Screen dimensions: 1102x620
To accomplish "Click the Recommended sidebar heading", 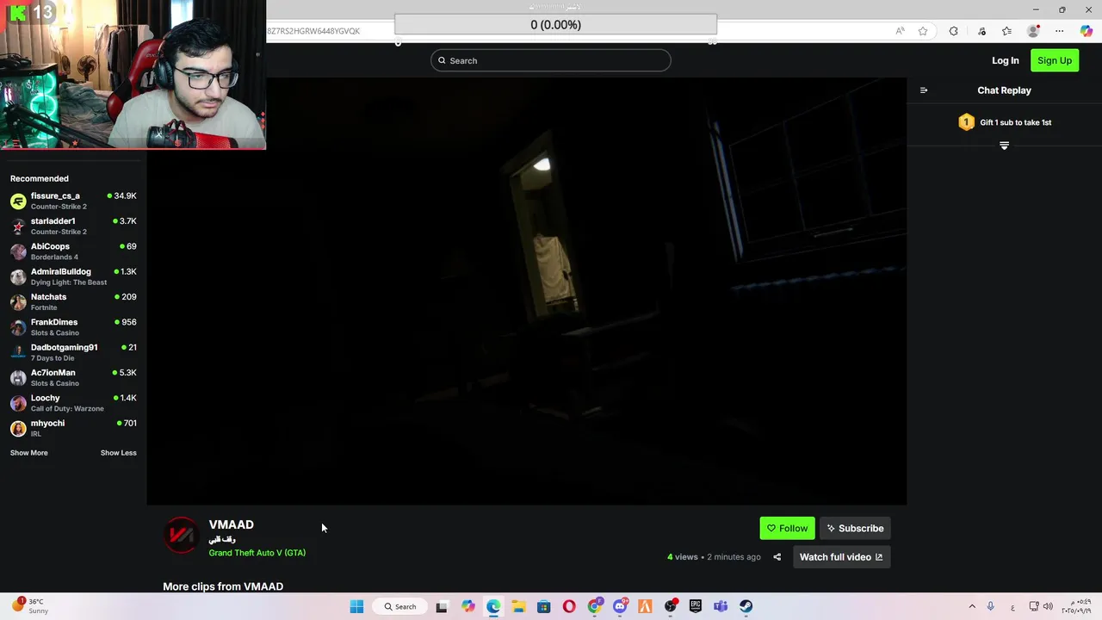I will (40, 178).
